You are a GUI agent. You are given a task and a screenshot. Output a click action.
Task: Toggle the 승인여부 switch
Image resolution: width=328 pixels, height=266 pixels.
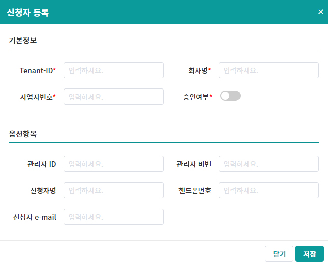(230, 96)
